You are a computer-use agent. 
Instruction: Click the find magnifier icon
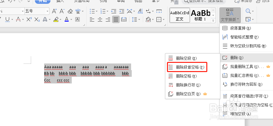pos(248,11)
